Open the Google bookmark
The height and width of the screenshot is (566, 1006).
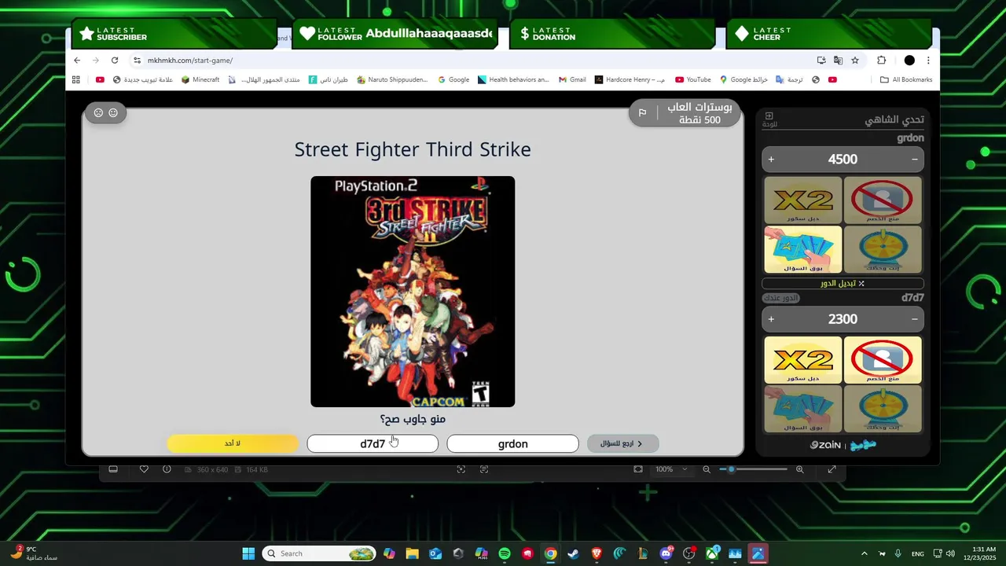point(453,79)
